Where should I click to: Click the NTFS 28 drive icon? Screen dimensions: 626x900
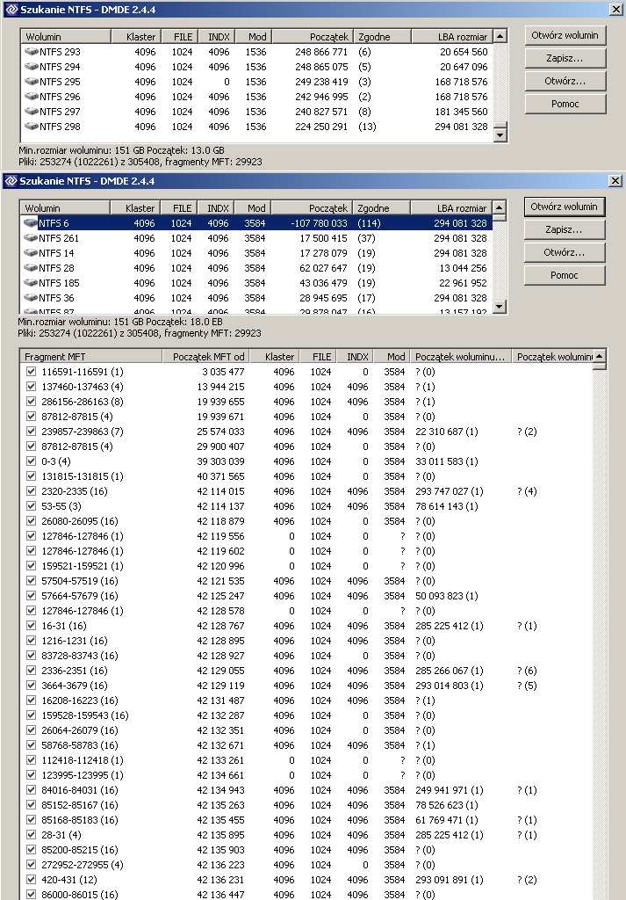(31, 267)
